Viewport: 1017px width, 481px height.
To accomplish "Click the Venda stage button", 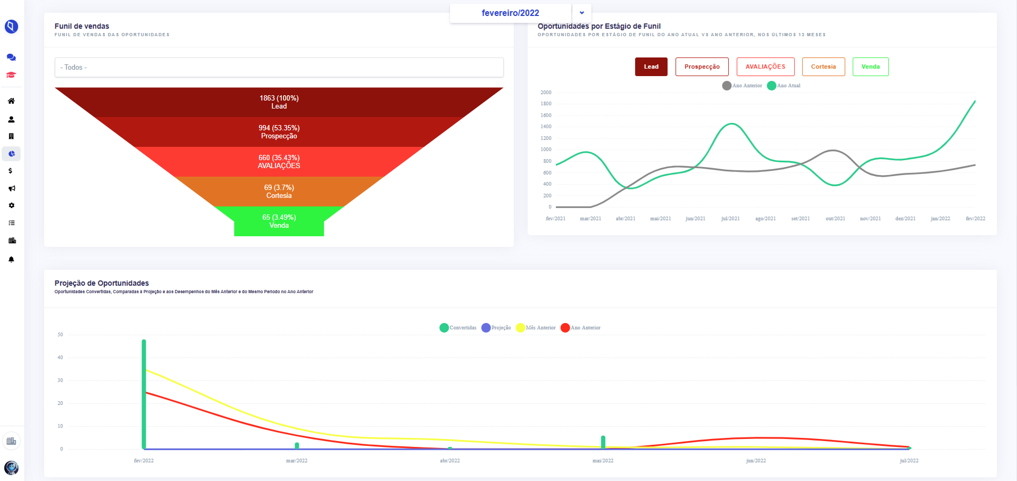I will [871, 67].
